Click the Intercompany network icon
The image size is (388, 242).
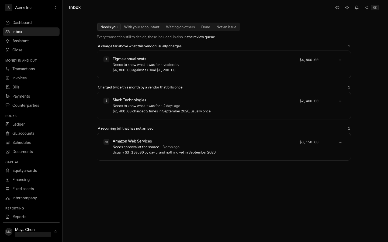click(8, 198)
